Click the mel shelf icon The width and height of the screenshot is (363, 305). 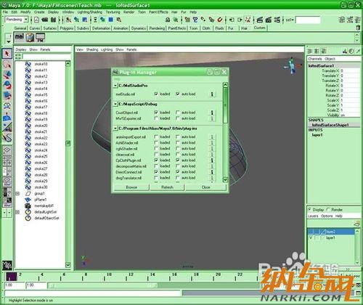point(20,37)
